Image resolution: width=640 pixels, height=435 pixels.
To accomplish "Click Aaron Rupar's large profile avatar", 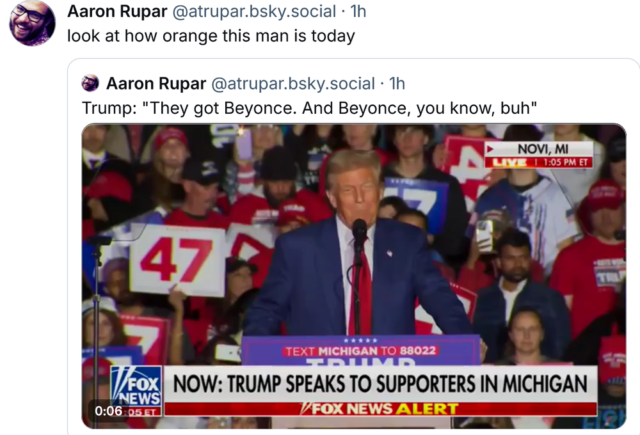I will pyautogui.click(x=32, y=22).
